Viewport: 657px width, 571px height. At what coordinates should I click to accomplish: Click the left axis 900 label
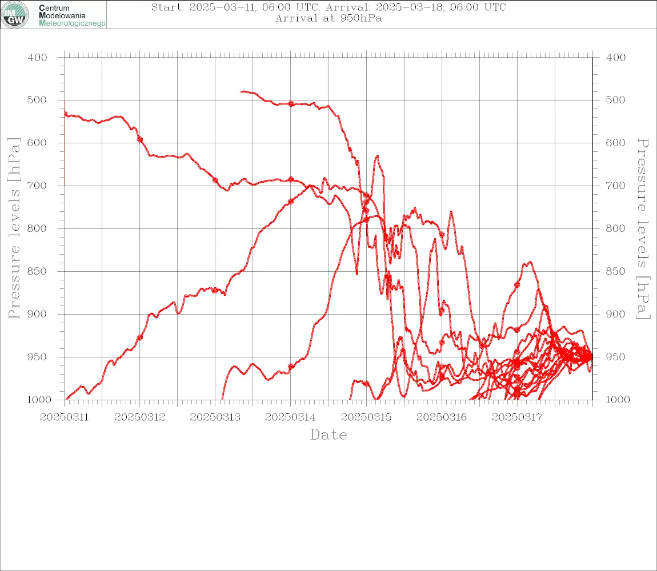coord(37,314)
